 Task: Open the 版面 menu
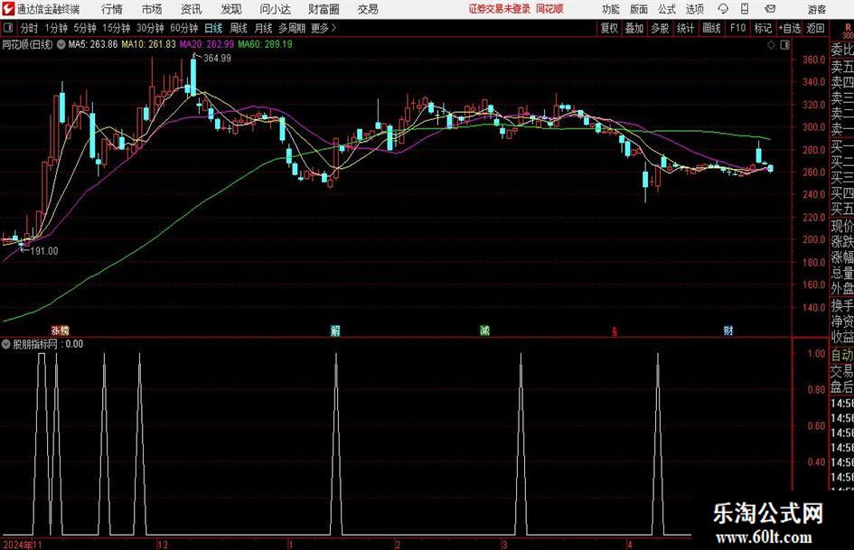[x=638, y=9]
